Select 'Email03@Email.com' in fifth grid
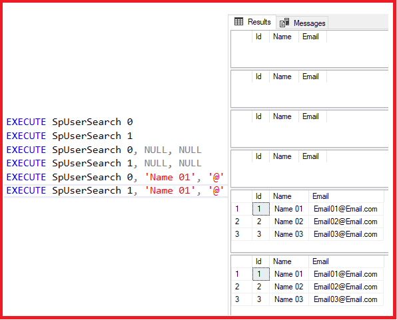The width and height of the screenshot is (397, 320). coord(346,234)
